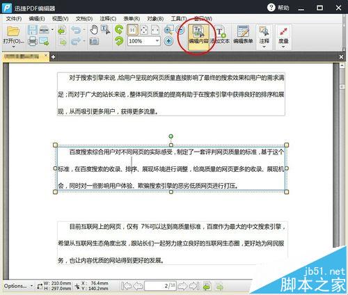Viewport: 348px width, 295px height.
Task: Open the 工具(T) menu
Action: click(x=179, y=19)
